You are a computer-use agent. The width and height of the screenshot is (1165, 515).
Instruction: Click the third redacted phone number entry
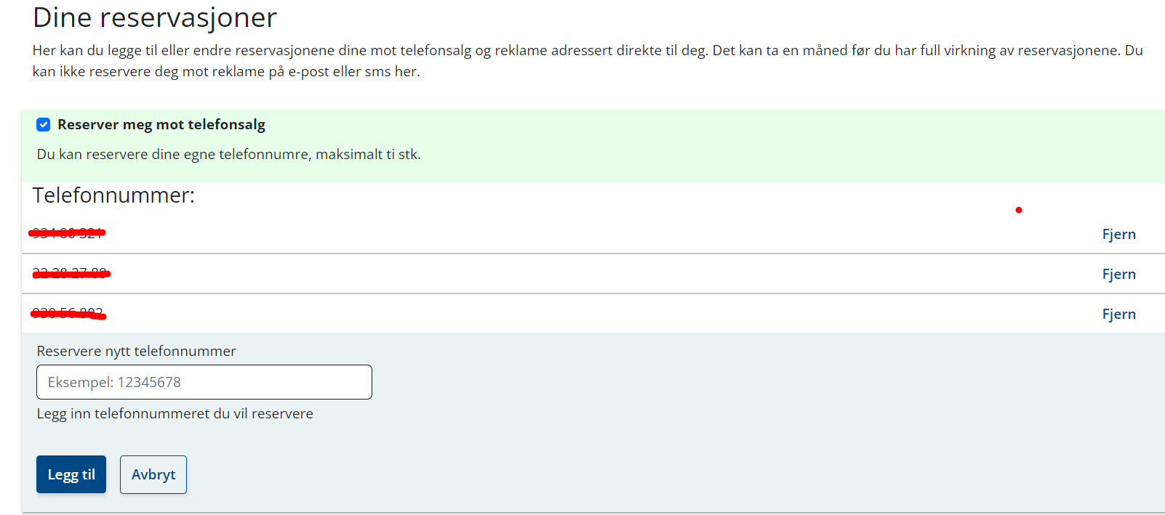[x=68, y=313]
